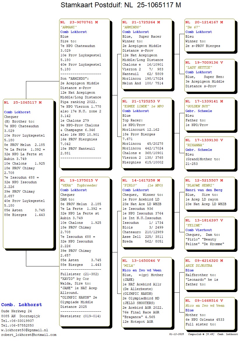Select ring number NL 09-1668516 V
The width and height of the screenshot is (238, 342).
point(204,301)
